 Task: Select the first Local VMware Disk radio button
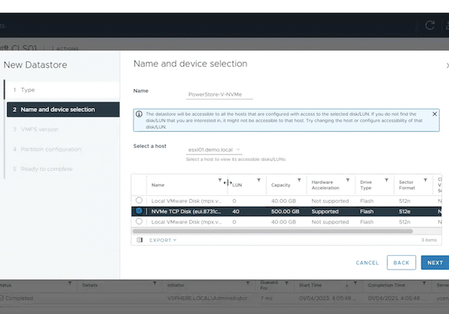(x=139, y=201)
